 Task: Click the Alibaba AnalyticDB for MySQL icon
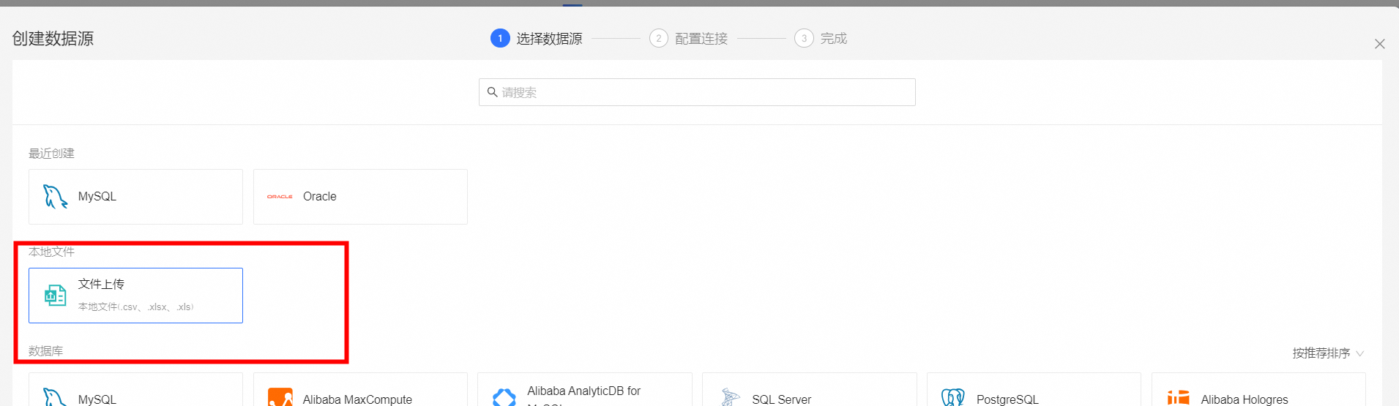504,397
